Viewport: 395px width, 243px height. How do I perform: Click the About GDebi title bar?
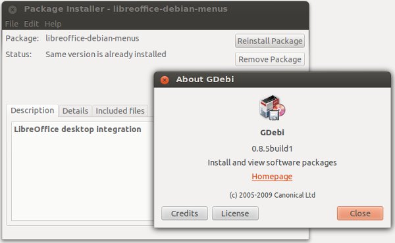coord(273,79)
